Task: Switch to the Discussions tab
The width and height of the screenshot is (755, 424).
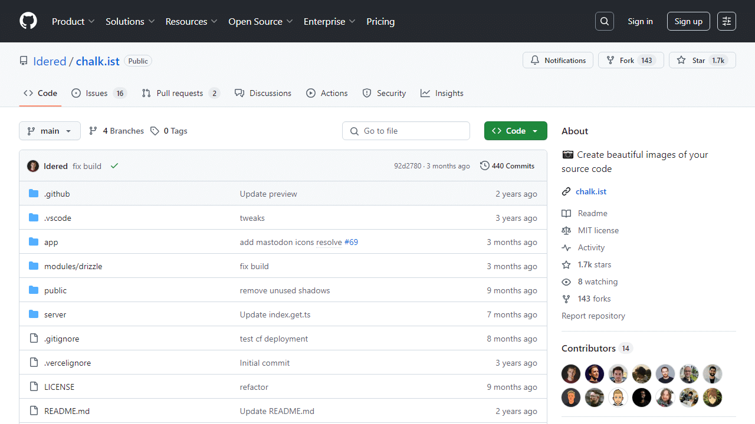Action: click(263, 93)
